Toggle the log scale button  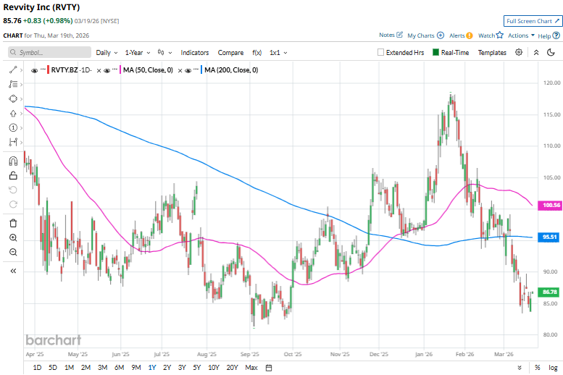click(553, 368)
